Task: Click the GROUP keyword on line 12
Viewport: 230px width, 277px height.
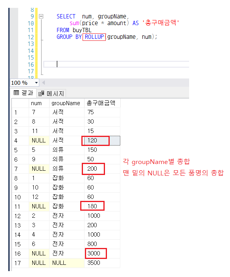Action: 64,37
